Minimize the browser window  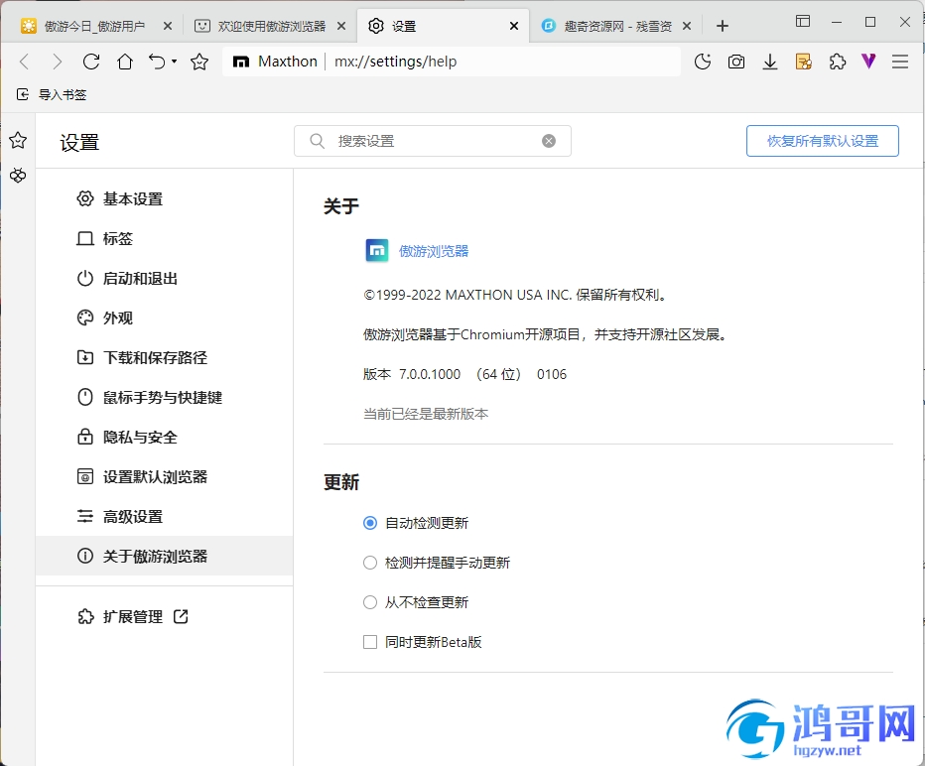point(836,22)
